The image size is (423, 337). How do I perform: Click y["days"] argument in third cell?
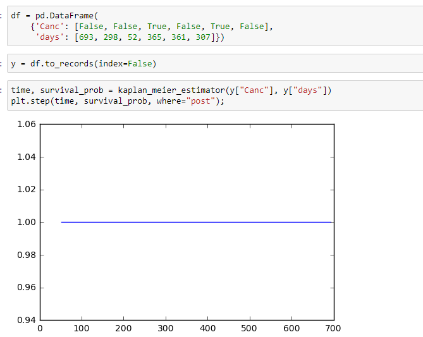pos(305,90)
